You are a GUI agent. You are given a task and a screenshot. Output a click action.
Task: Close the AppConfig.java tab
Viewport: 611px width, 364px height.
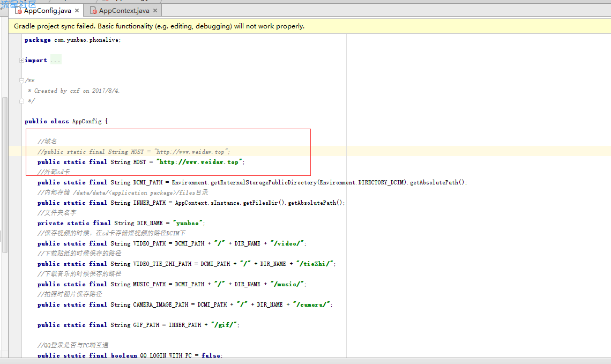[77, 11]
